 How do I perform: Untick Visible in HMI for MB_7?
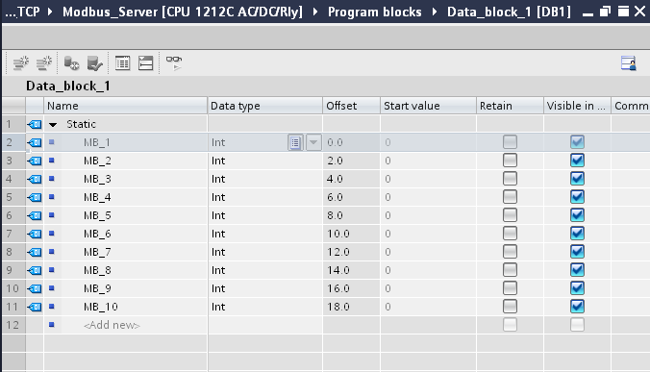(577, 252)
